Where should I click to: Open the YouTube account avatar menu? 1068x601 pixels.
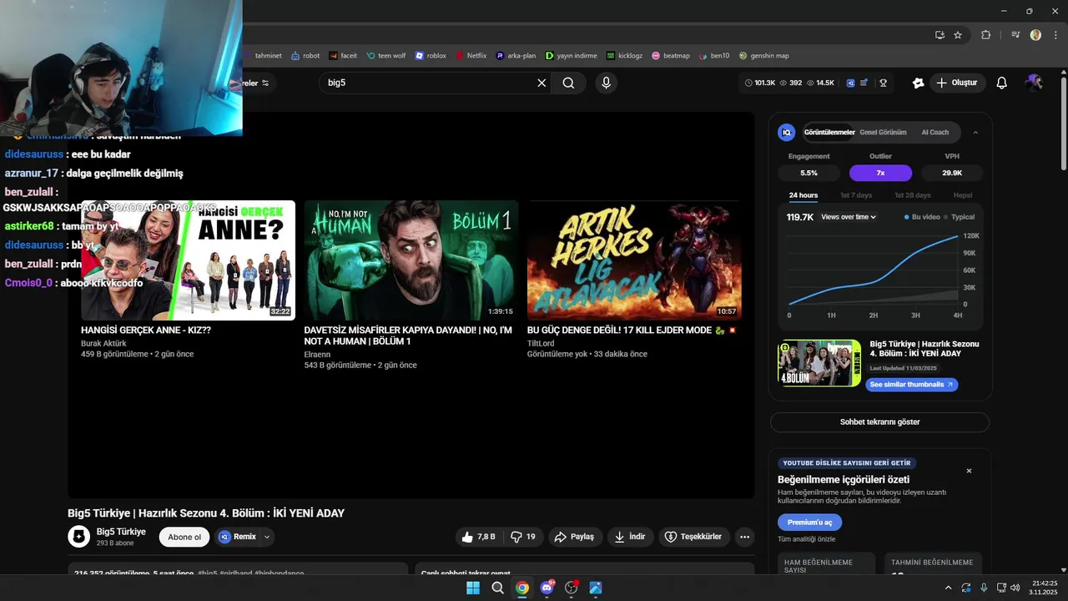pyautogui.click(x=1035, y=83)
